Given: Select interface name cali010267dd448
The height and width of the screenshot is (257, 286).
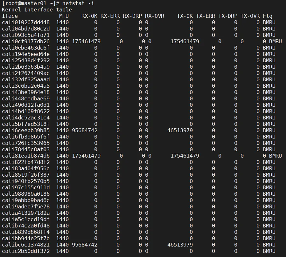Looking at the screenshot, I should 26,23.
